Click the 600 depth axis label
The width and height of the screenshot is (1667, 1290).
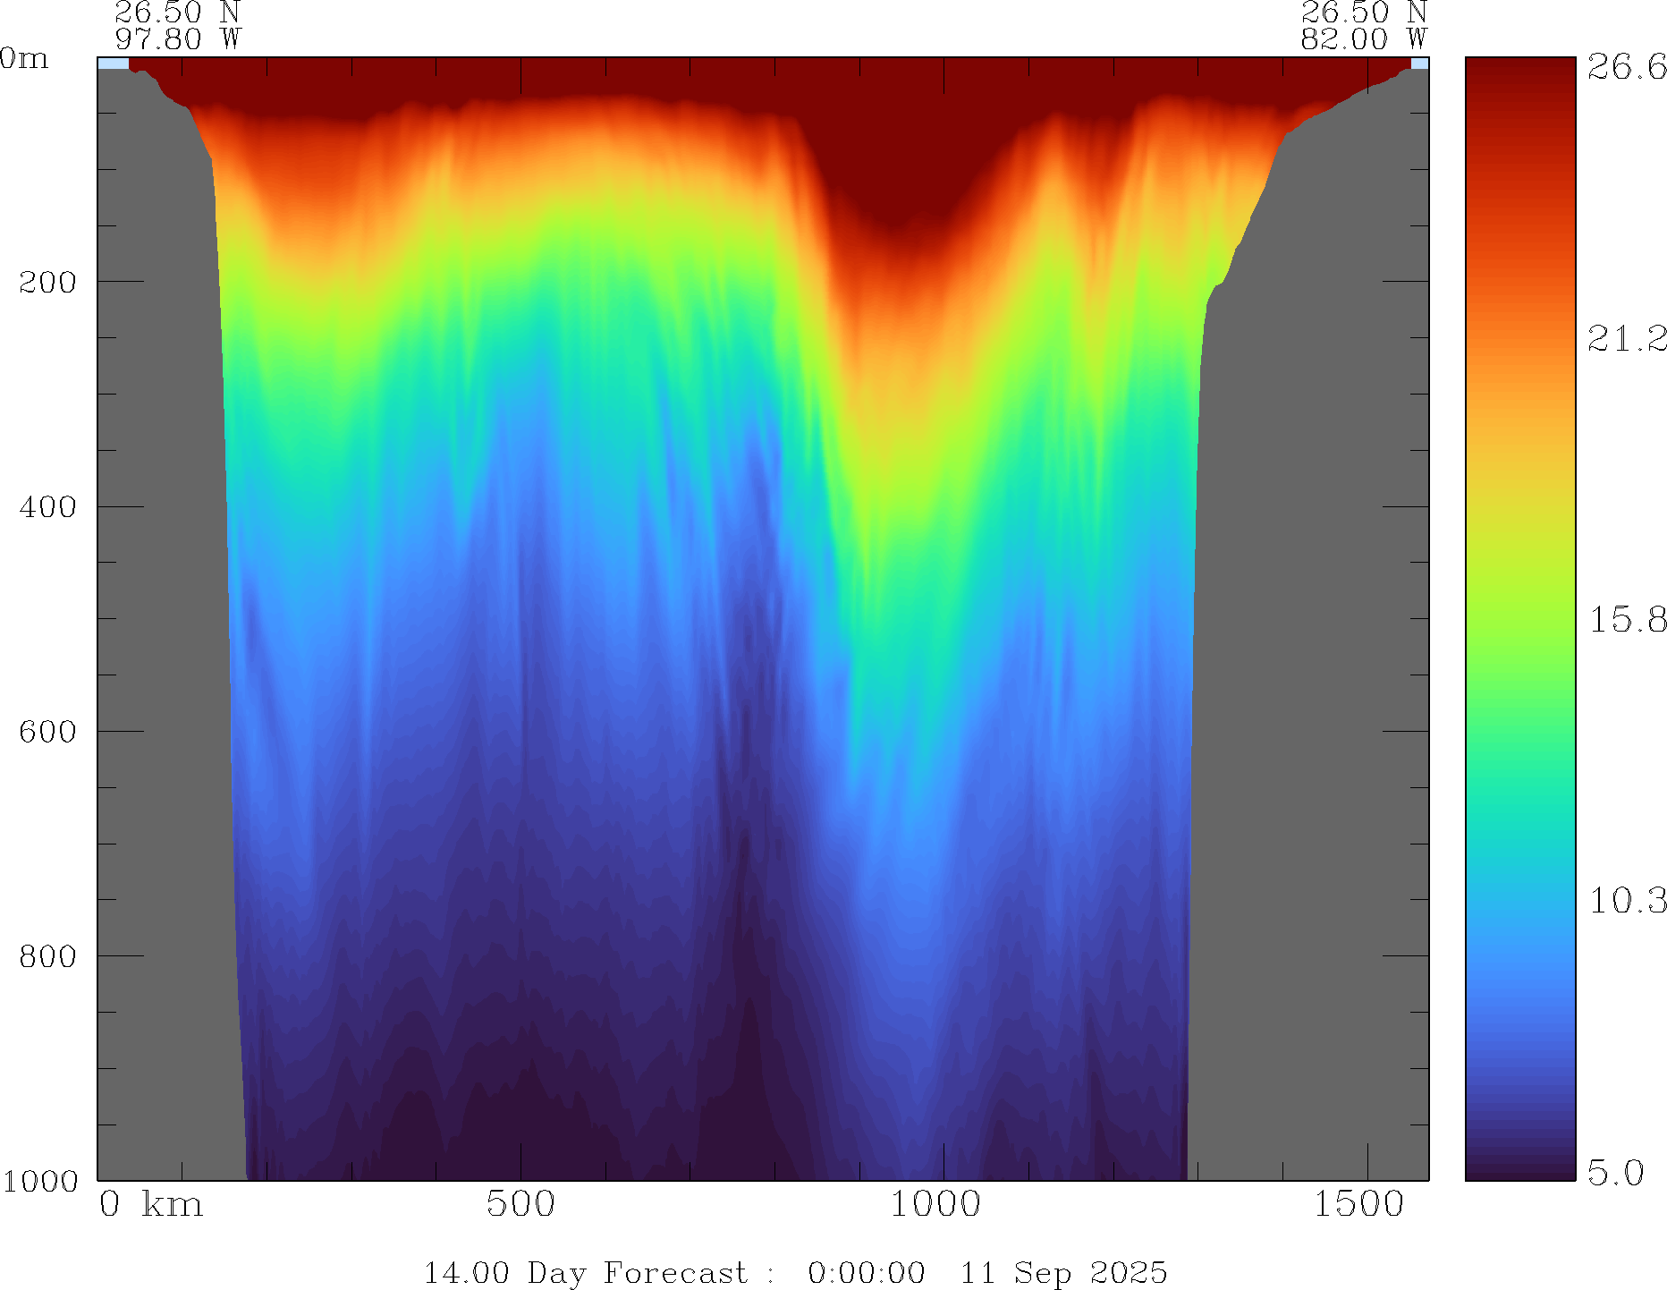click(x=47, y=732)
